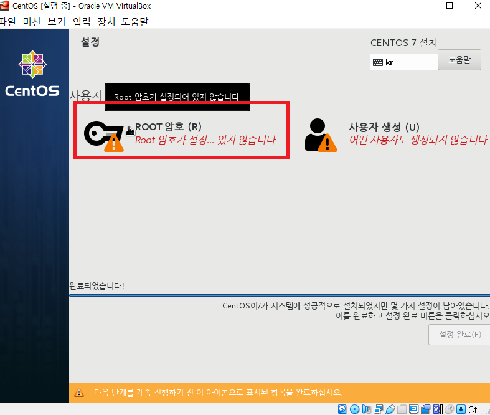Open the 도움말 menu in menu bar
Image resolution: width=490 pixels, height=415 pixels.
(134, 22)
